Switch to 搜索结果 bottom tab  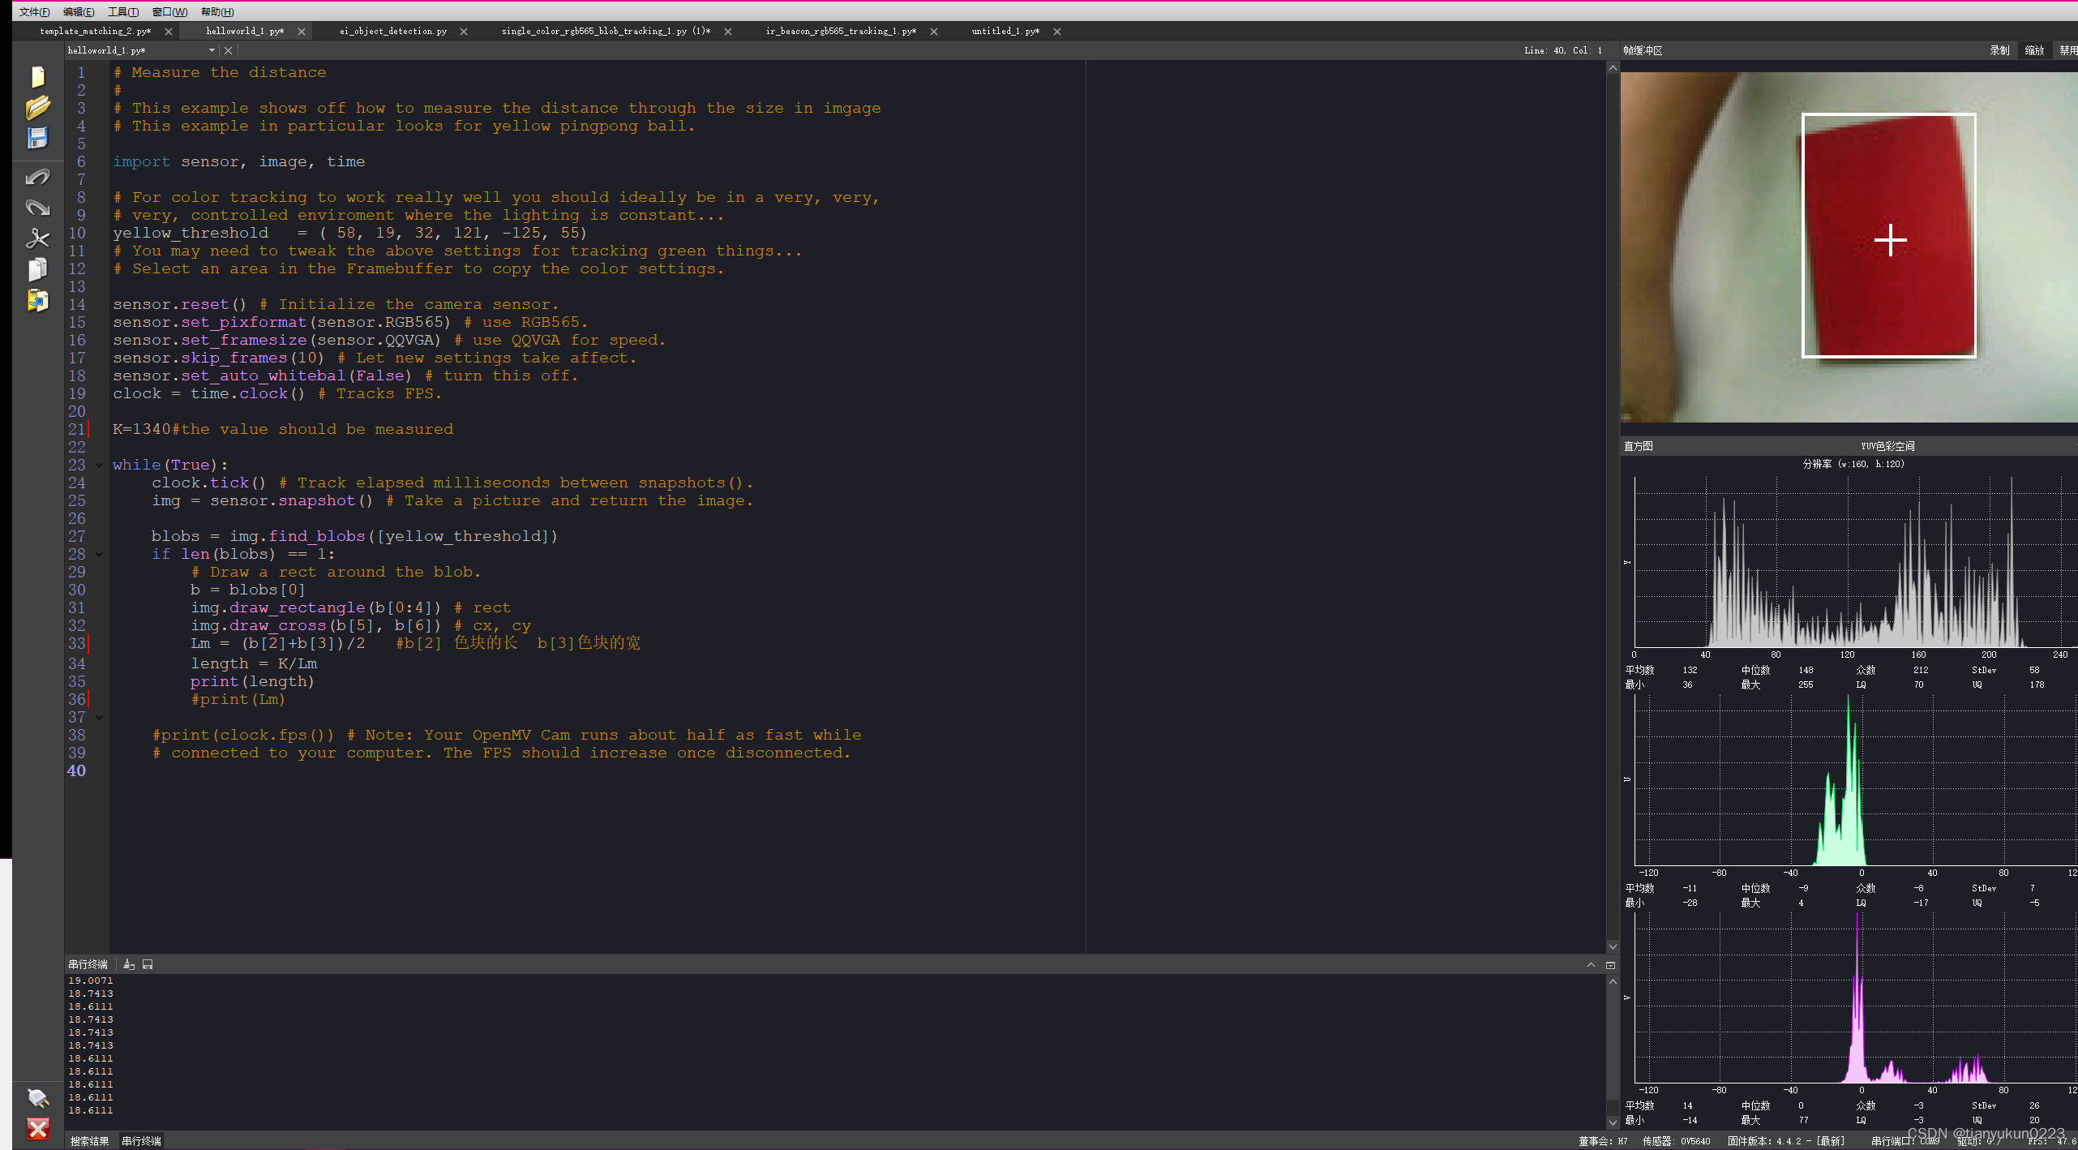89,1141
